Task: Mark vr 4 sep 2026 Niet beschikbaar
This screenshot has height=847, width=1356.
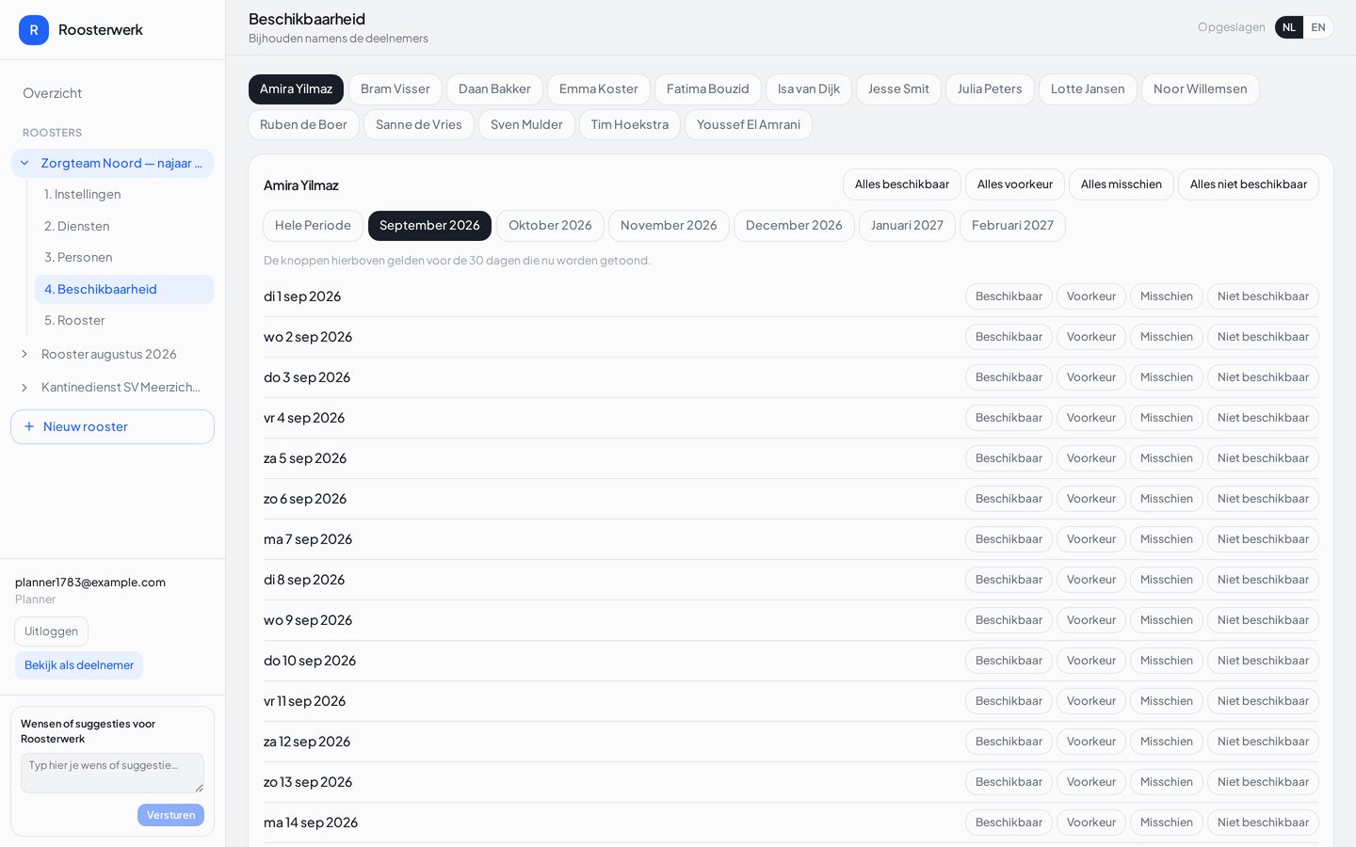Action: point(1263,418)
